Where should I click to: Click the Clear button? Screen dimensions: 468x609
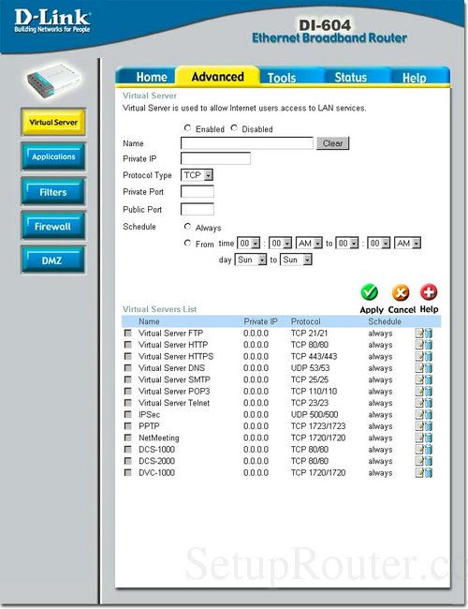[332, 143]
